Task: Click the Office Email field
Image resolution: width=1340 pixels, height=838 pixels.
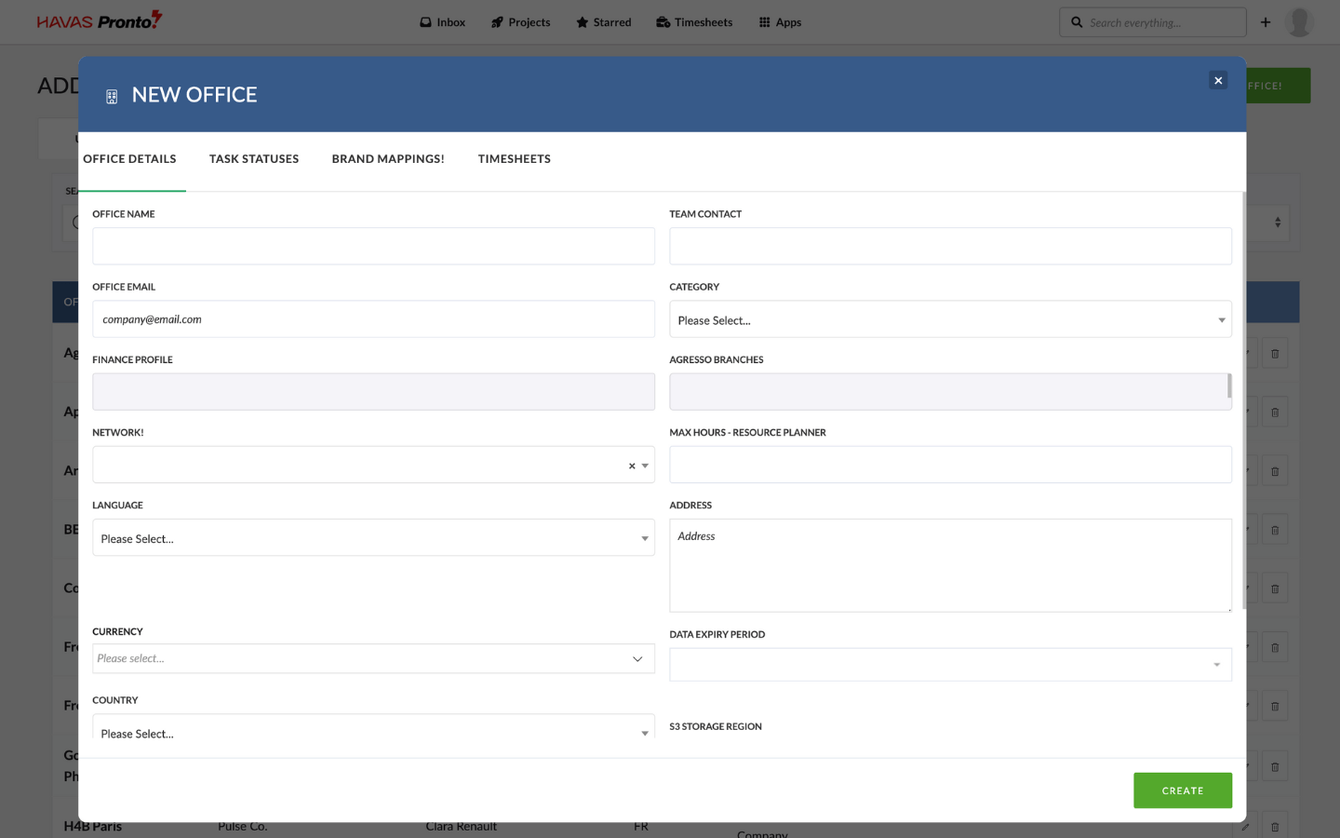Action: point(373,319)
